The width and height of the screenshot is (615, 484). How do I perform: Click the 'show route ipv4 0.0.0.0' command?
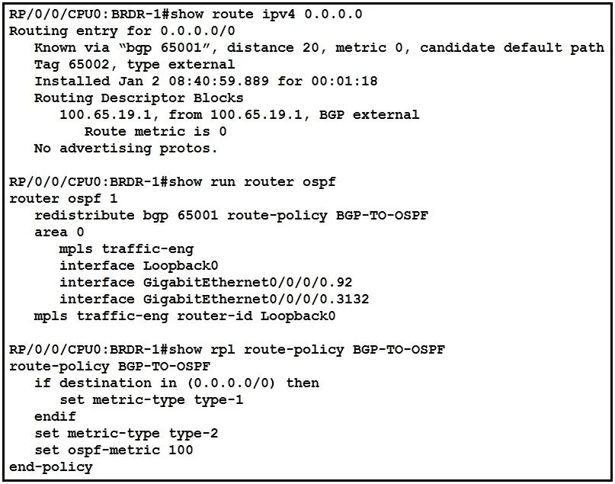click(x=266, y=14)
